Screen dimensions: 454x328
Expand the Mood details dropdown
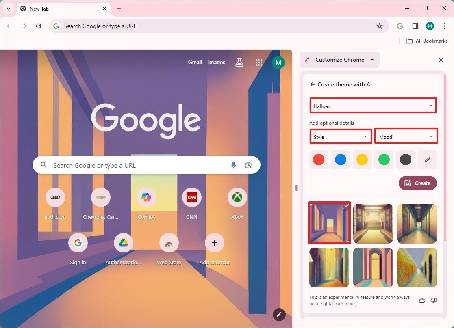click(x=406, y=136)
